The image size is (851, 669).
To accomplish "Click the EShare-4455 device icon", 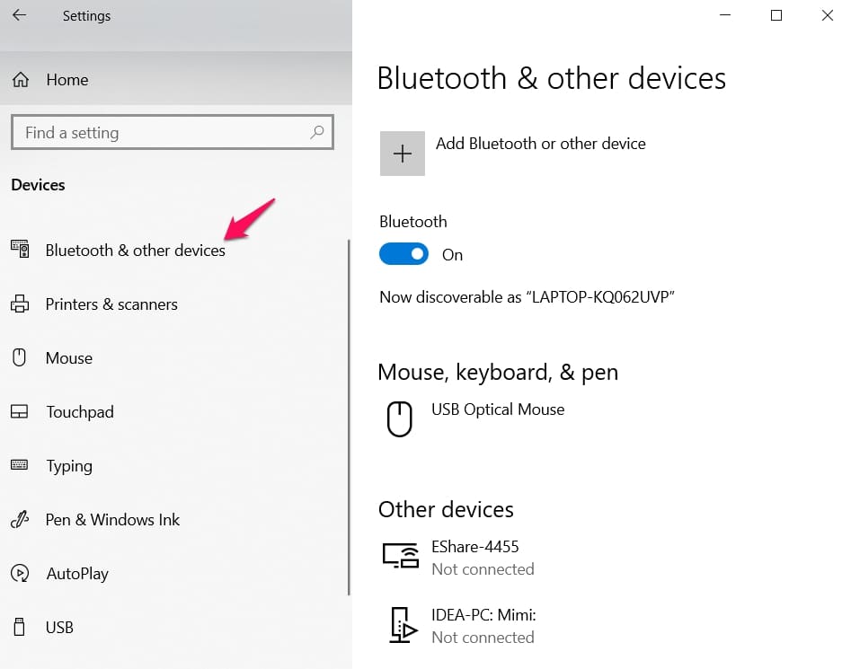I will (401, 557).
